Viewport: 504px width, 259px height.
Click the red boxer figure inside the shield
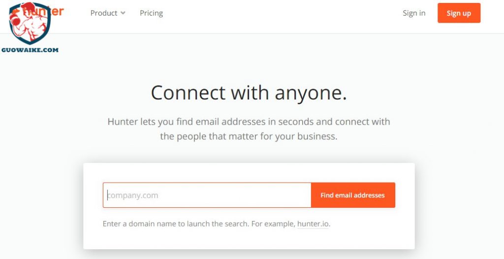29,23
